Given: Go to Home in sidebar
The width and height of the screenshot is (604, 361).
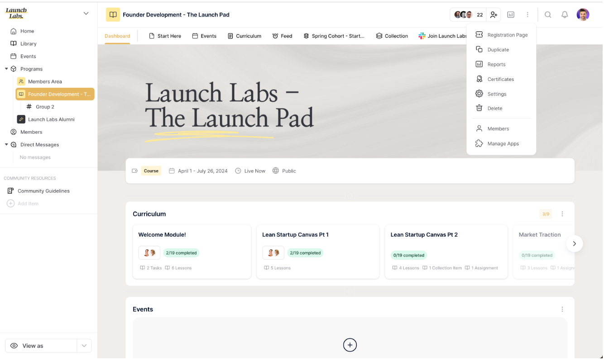Looking at the screenshot, I should (27, 31).
